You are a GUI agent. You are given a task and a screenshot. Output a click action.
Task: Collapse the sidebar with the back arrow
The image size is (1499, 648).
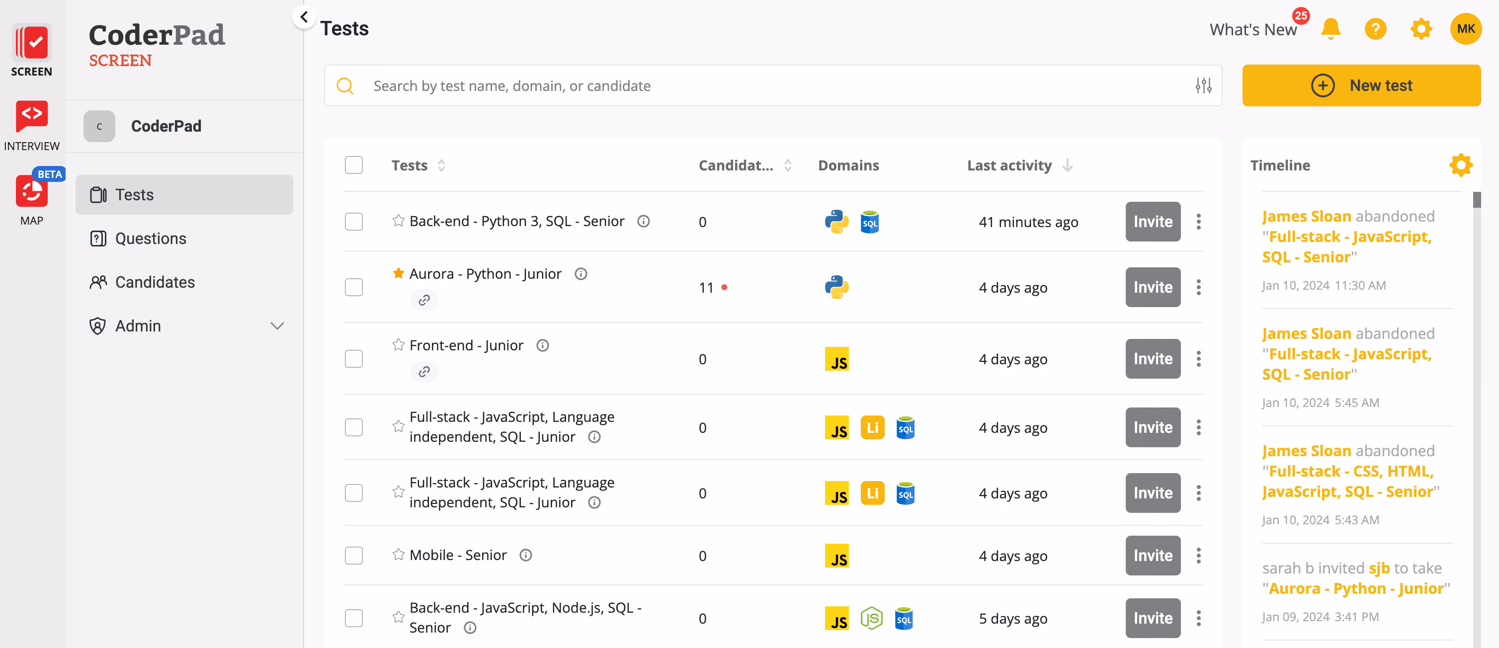pos(304,17)
